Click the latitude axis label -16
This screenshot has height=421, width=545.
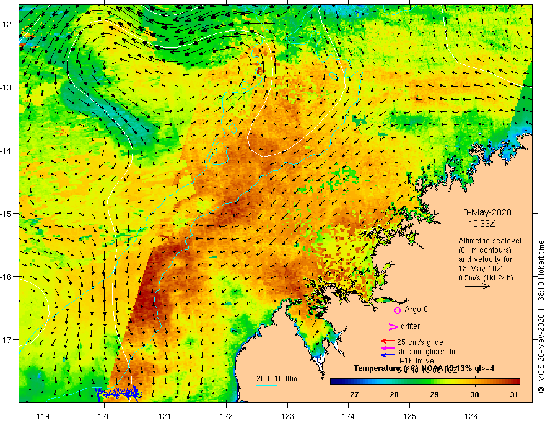6,277
